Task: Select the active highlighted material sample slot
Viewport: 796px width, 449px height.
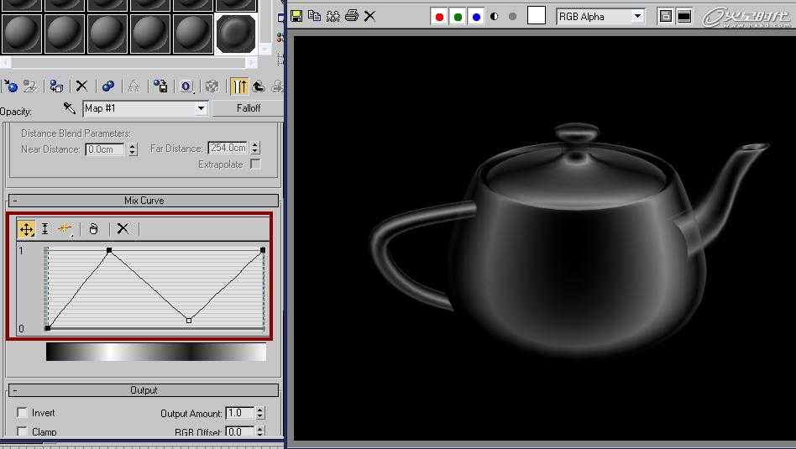Action: [236, 34]
